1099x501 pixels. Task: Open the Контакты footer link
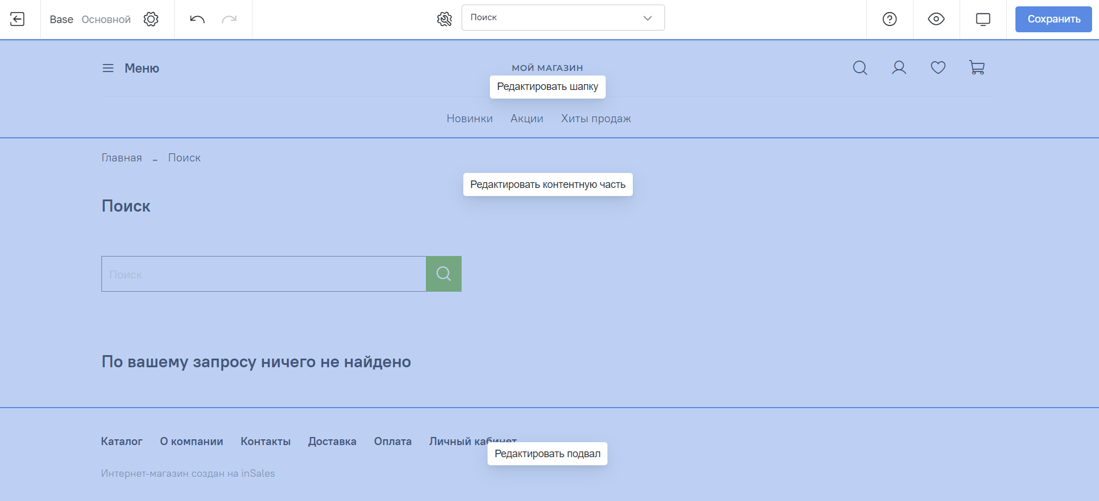pos(266,441)
